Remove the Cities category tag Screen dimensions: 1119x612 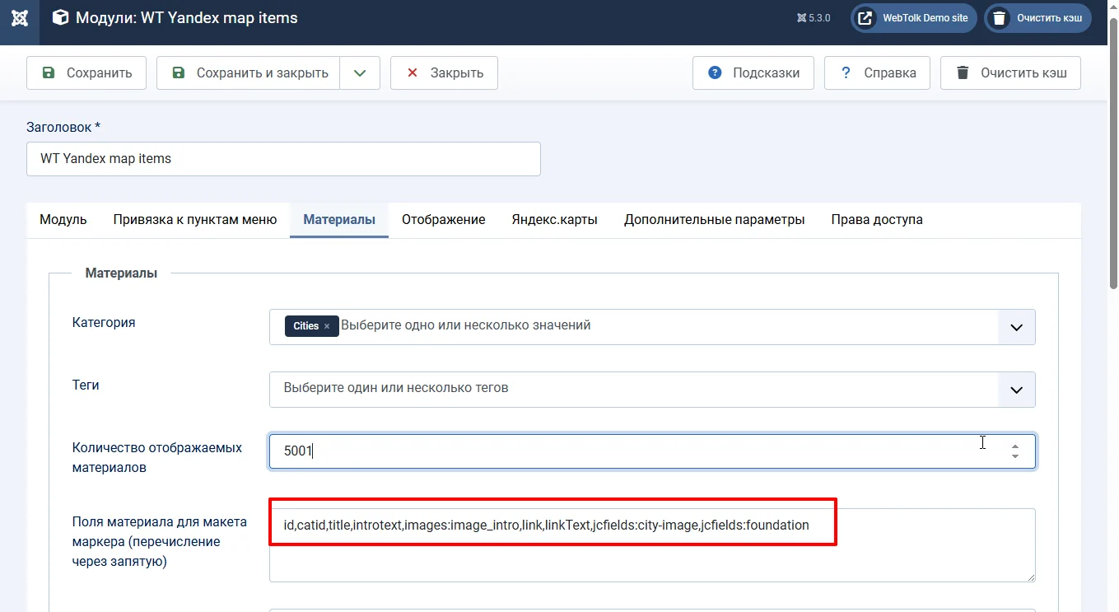(x=326, y=326)
